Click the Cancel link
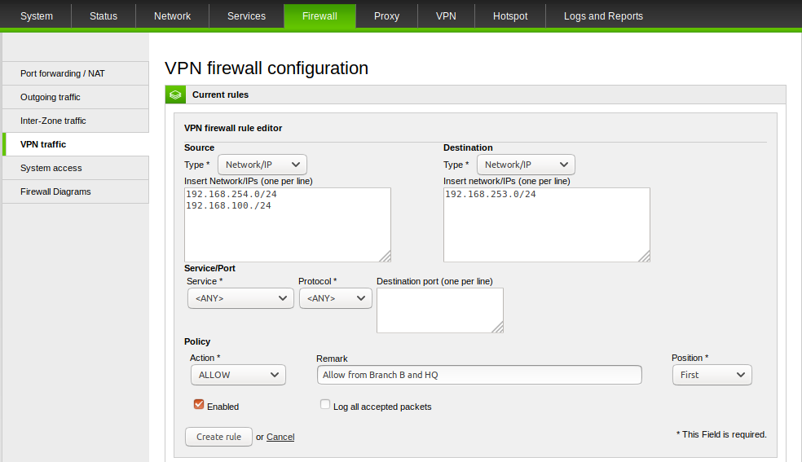 click(280, 437)
